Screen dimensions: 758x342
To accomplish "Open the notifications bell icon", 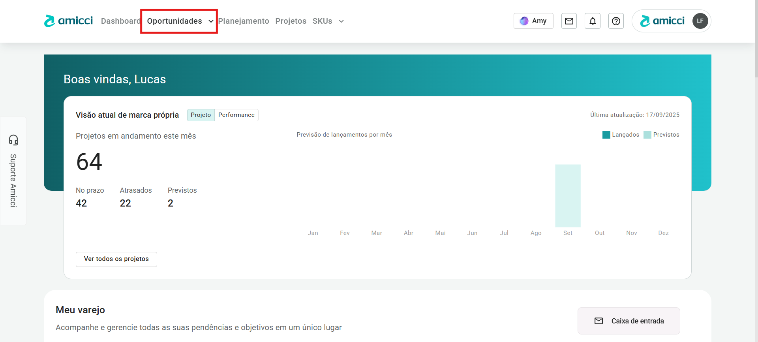I will (x=593, y=21).
